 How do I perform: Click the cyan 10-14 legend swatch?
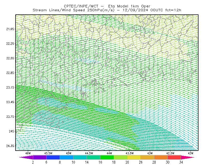[x=80, y=157]
